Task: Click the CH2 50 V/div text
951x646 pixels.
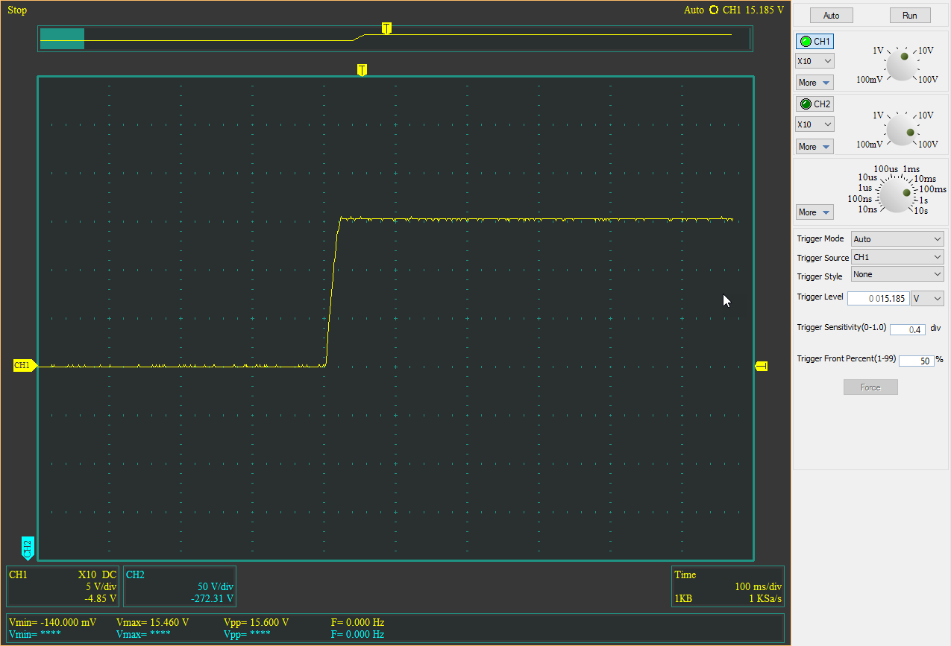Action: point(216,587)
